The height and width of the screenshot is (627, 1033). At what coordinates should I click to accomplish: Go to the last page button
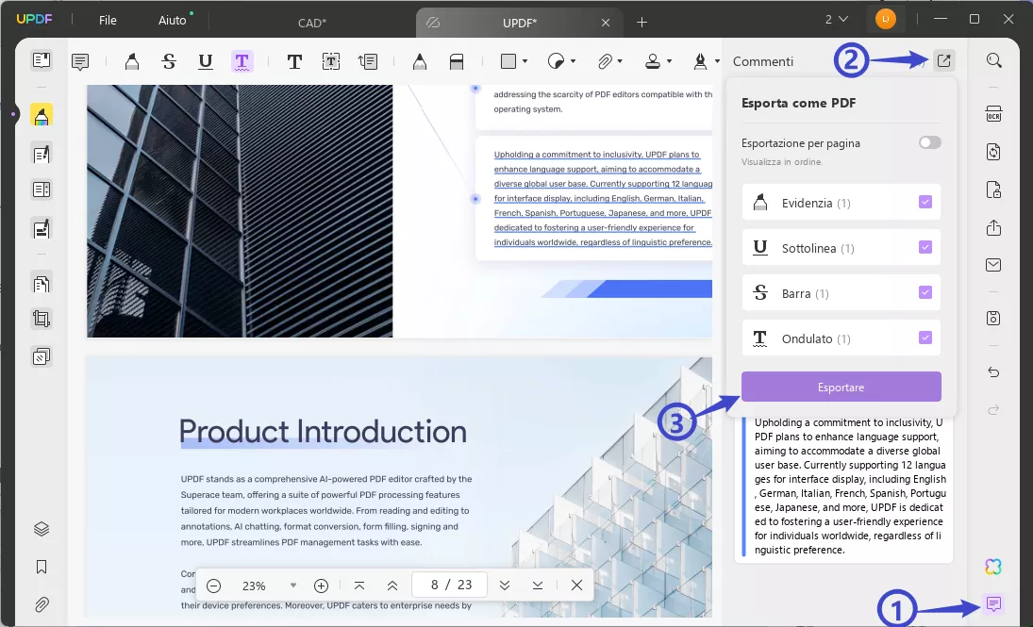pos(538,586)
